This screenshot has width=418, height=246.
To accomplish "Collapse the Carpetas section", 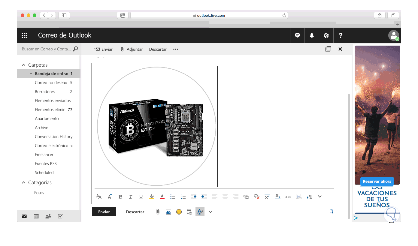I will coord(24,65).
